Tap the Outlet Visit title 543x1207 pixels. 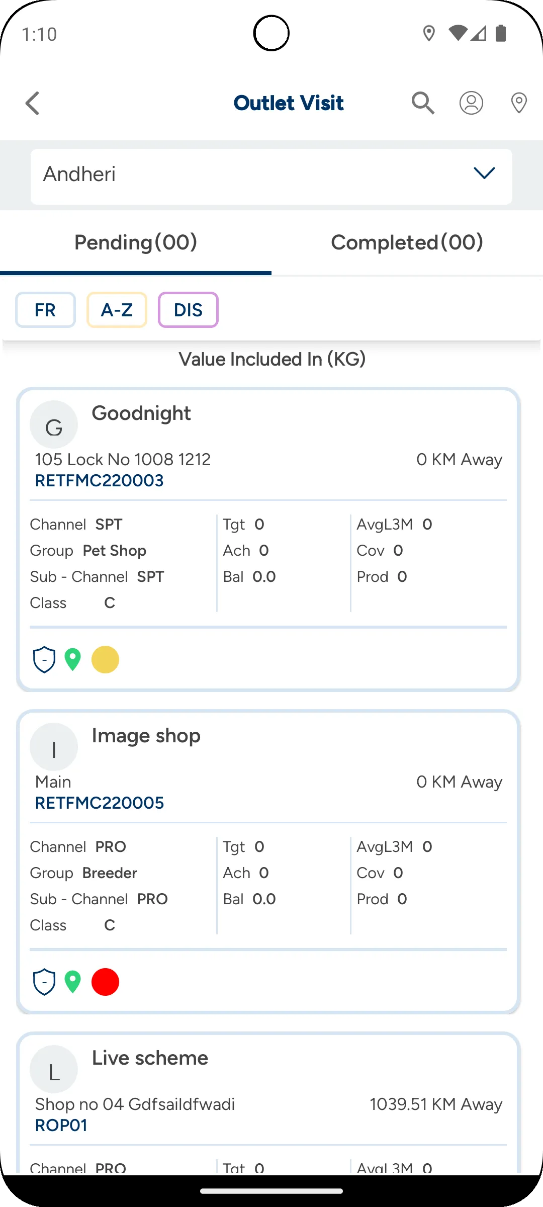pyautogui.click(x=289, y=103)
